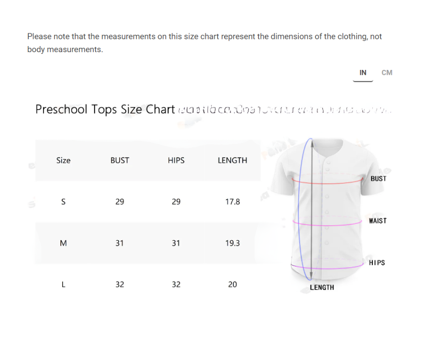Click the L size row label
Screen dimensions: 430x360
pyautogui.click(x=63, y=284)
